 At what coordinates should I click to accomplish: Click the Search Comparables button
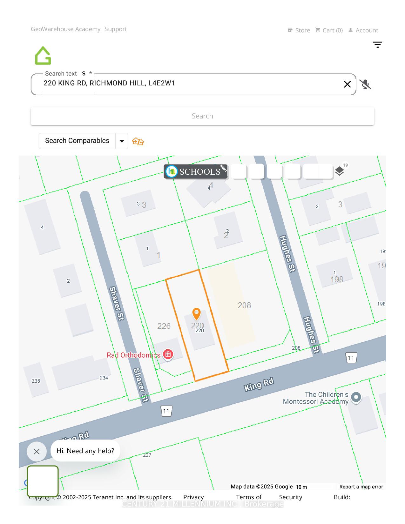tap(77, 141)
